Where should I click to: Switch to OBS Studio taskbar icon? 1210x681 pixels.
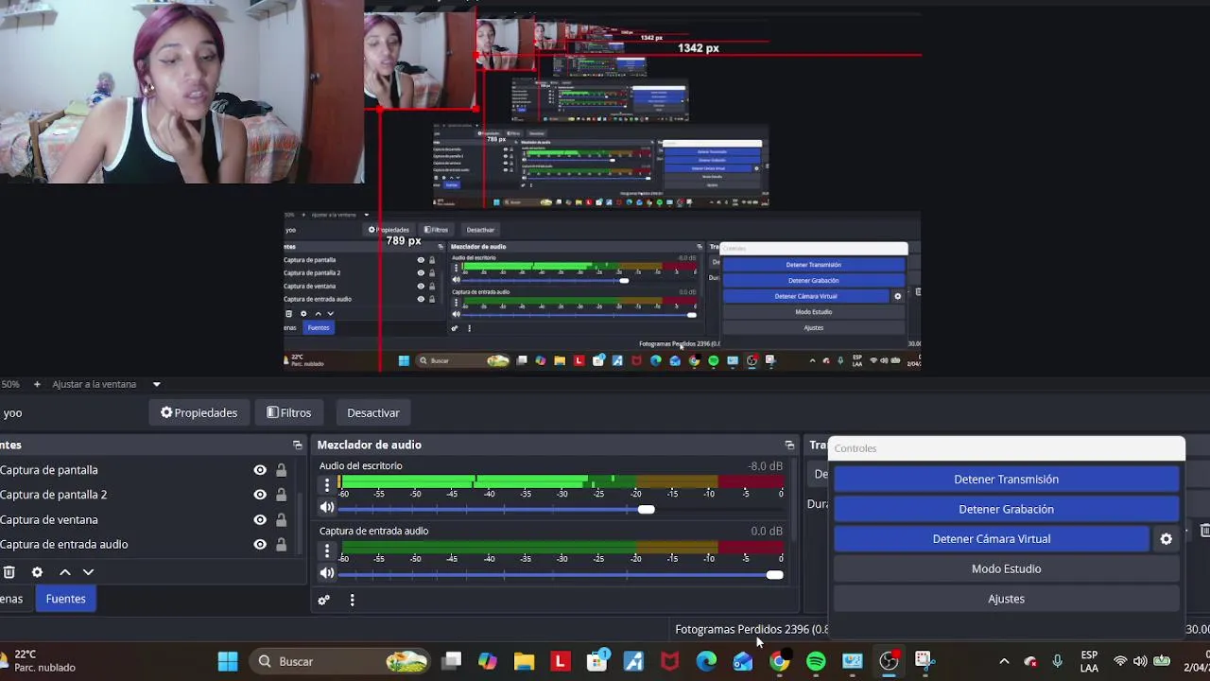[889, 661]
